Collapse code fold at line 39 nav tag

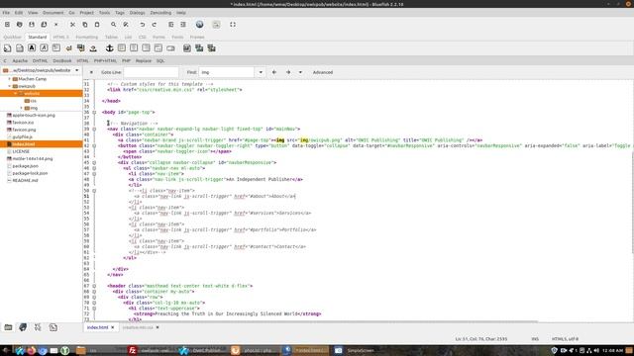click(94, 130)
